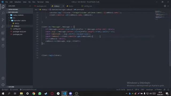Open Source Control view

3,20
